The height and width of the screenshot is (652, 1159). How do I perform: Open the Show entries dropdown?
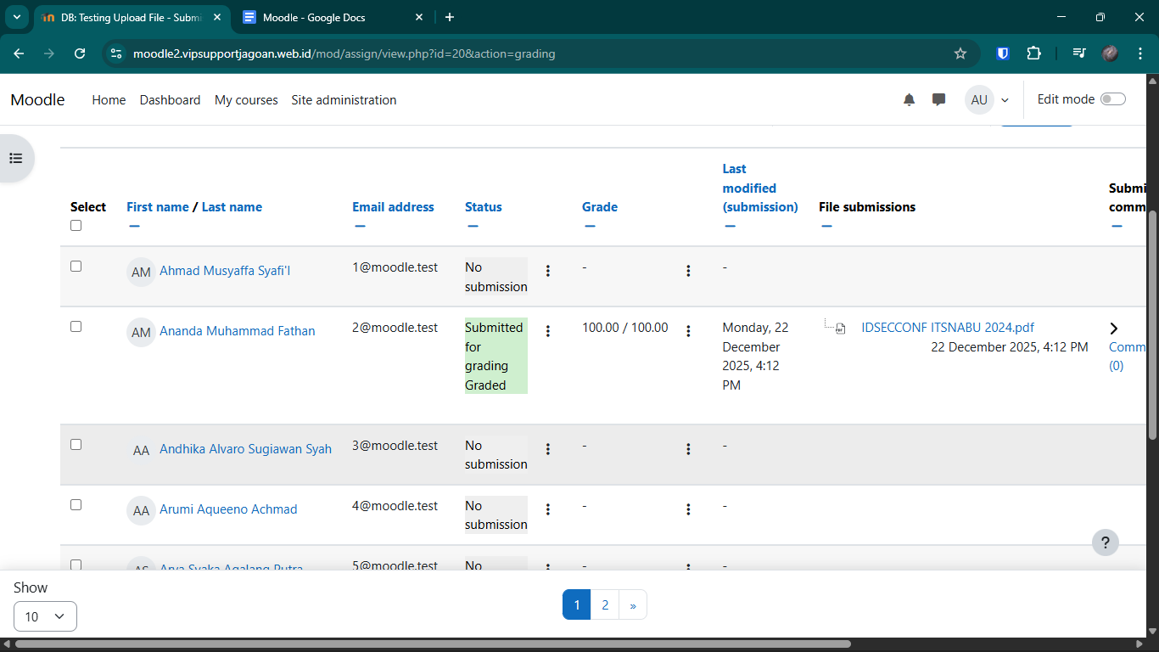coord(45,616)
